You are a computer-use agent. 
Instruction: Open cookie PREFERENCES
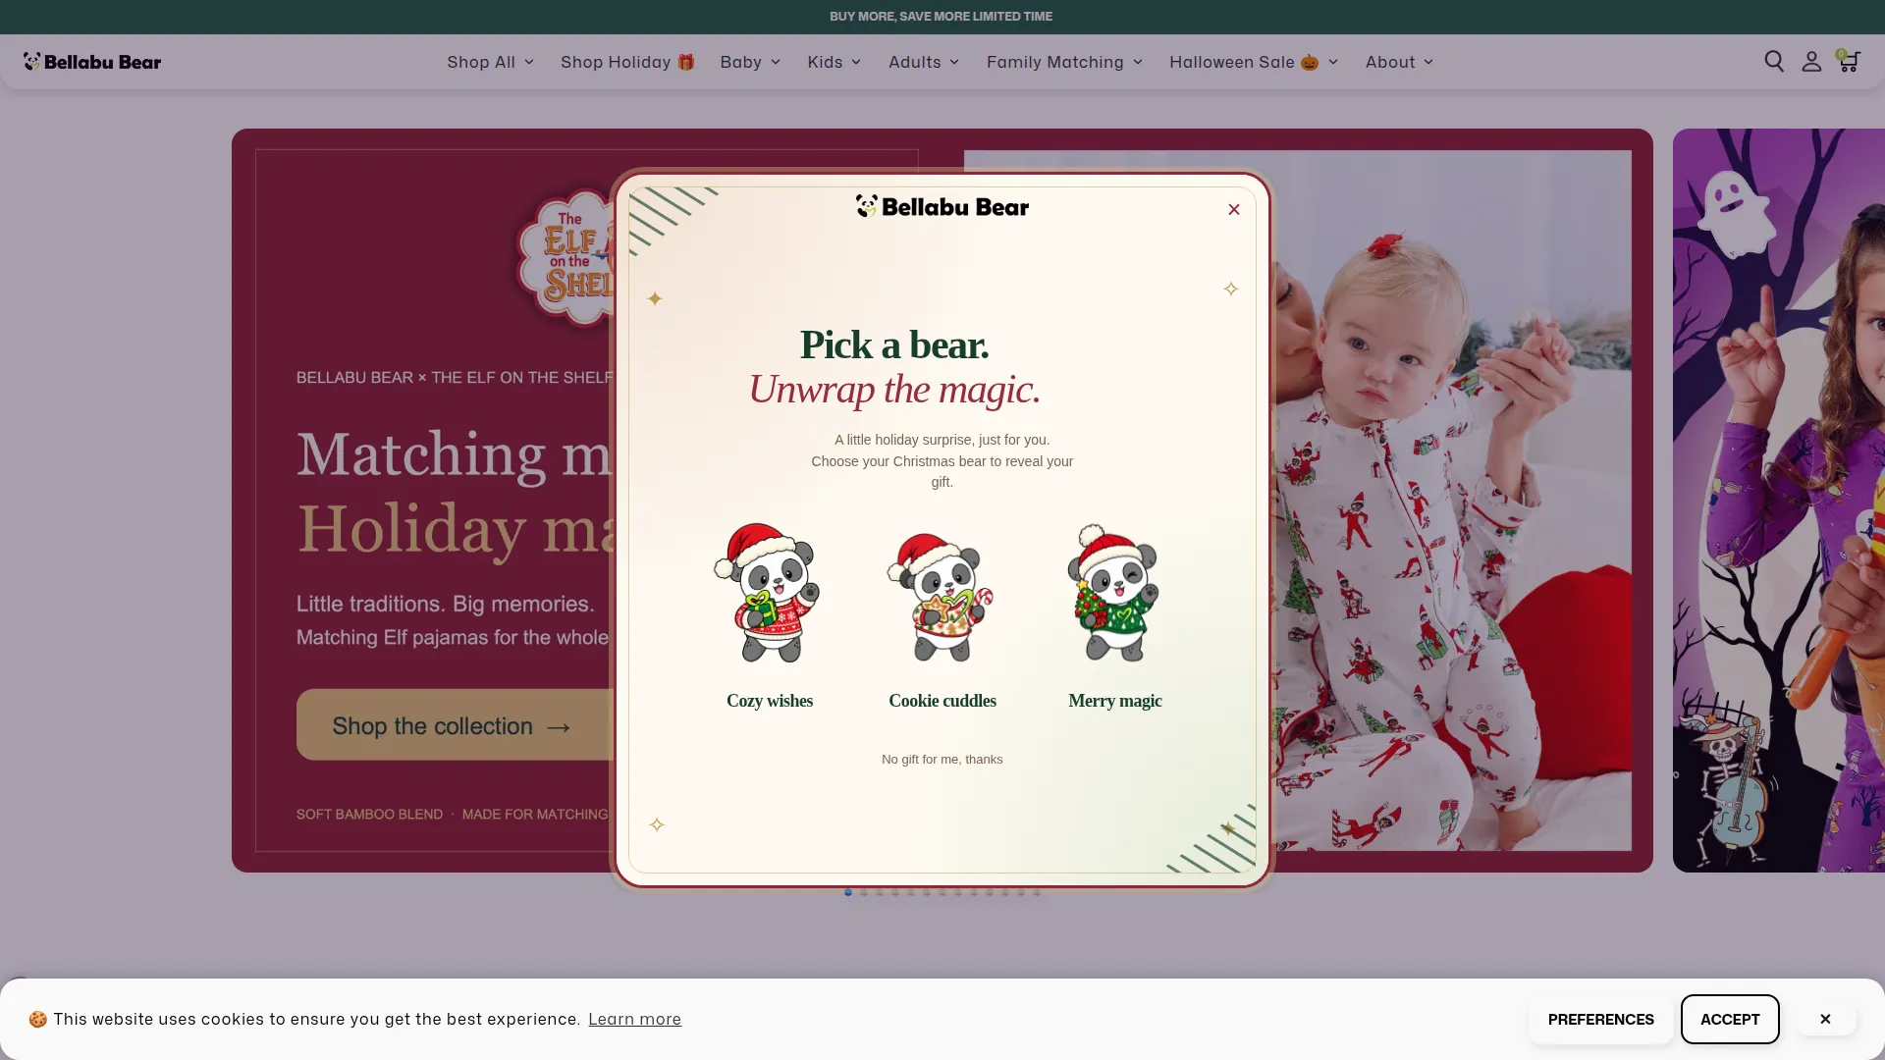[x=1601, y=1019]
